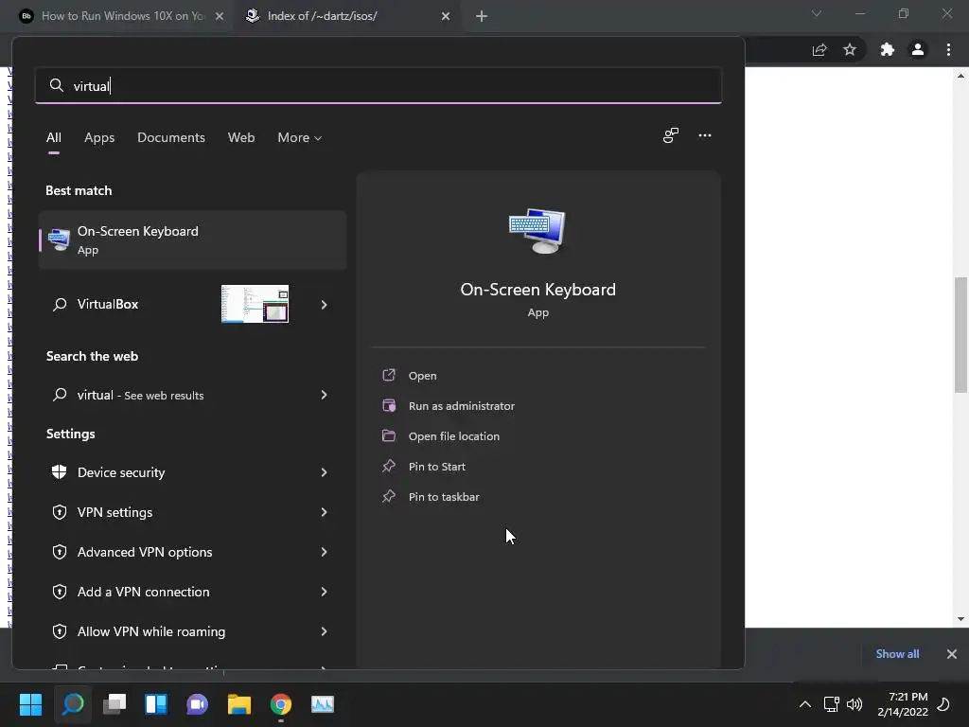Open Chrome tab search dropdown arrow
969x727 pixels.
(x=817, y=13)
